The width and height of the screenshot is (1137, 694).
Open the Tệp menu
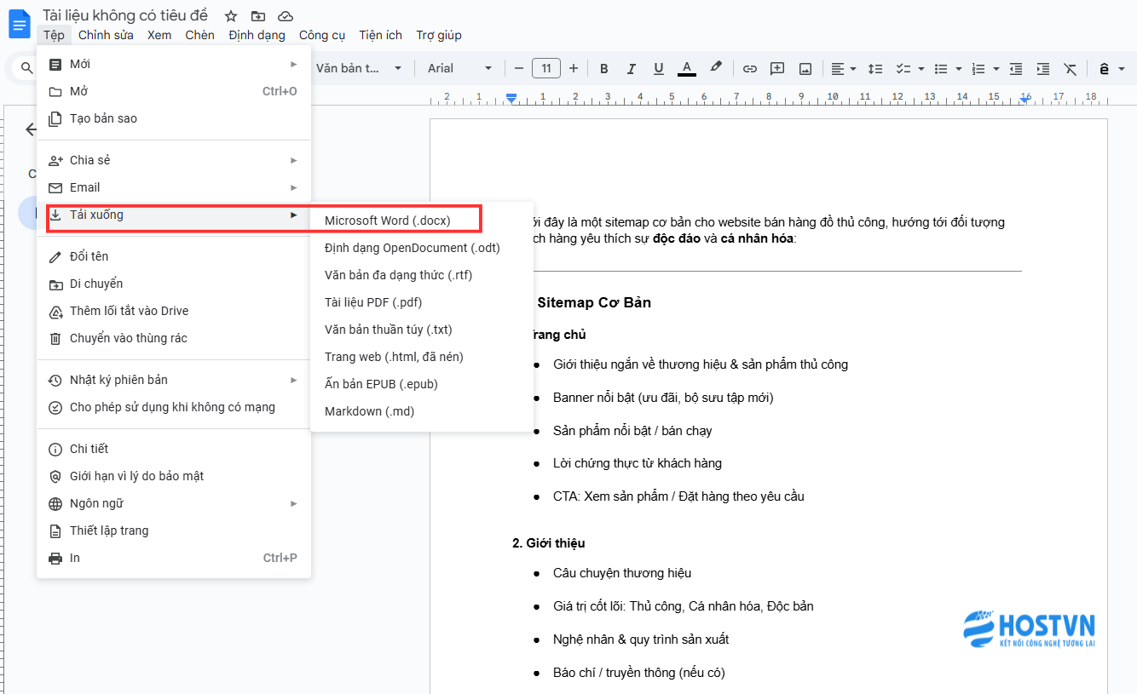(x=54, y=35)
